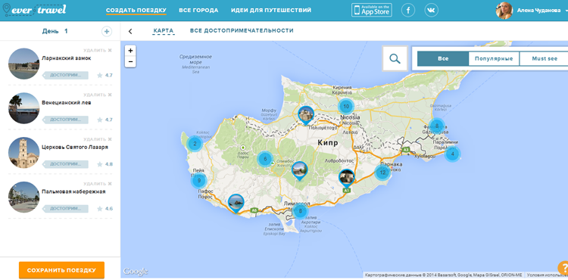Open the VK social network icon
This screenshot has width=568, height=280.
pyautogui.click(x=432, y=10)
